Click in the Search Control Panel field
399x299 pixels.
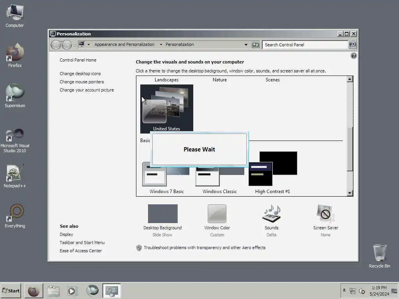(x=305, y=45)
